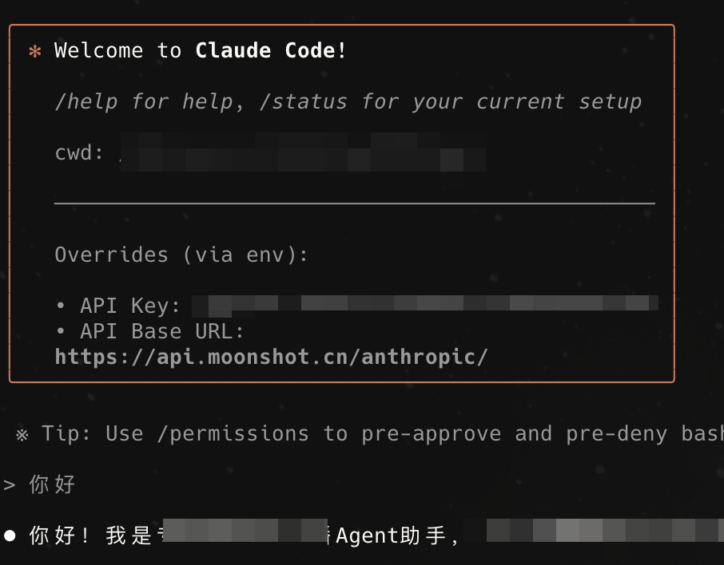Click the bullet point before "API Key"
This screenshot has height=565, width=724.
61,306
